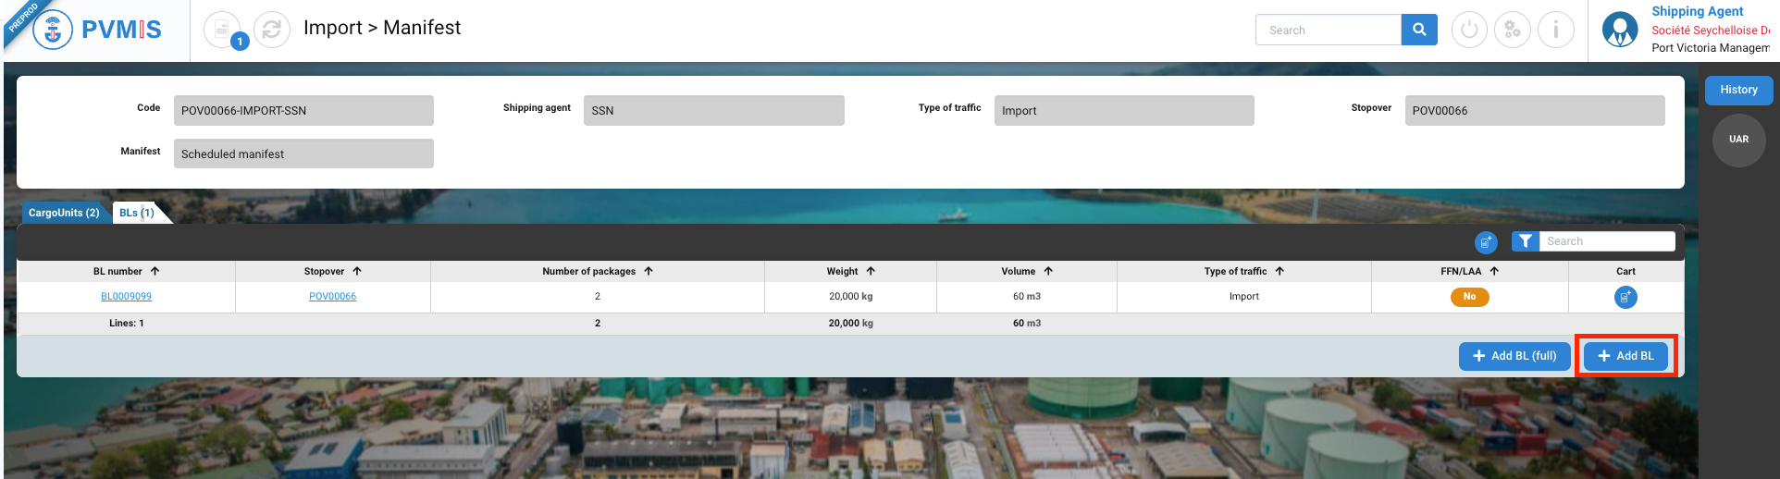The height and width of the screenshot is (479, 1780).
Task: Click the blue filter funnel icon
Action: (x=1526, y=241)
